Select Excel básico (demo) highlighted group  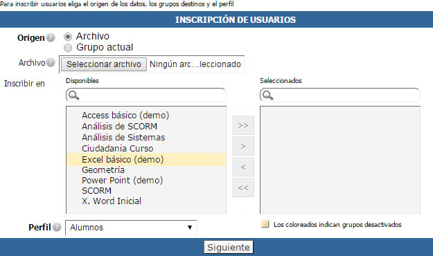pyautogui.click(x=146, y=159)
